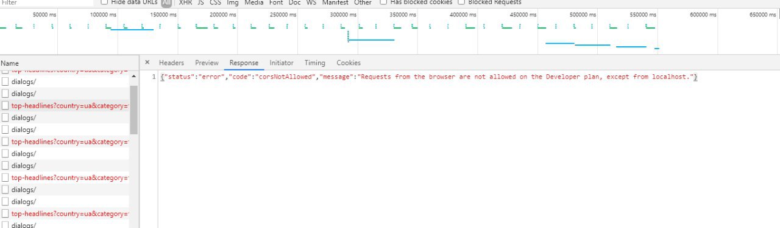Filter requests by Img
The image size is (780, 228).
(232, 2)
